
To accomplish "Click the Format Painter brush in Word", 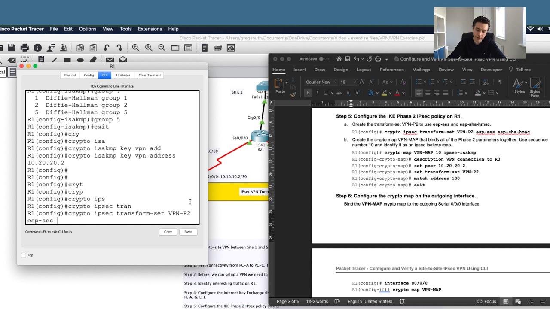I will (x=293, y=94).
